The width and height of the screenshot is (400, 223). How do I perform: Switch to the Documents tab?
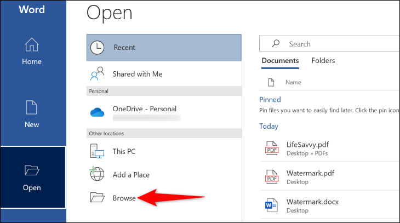(x=280, y=61)
